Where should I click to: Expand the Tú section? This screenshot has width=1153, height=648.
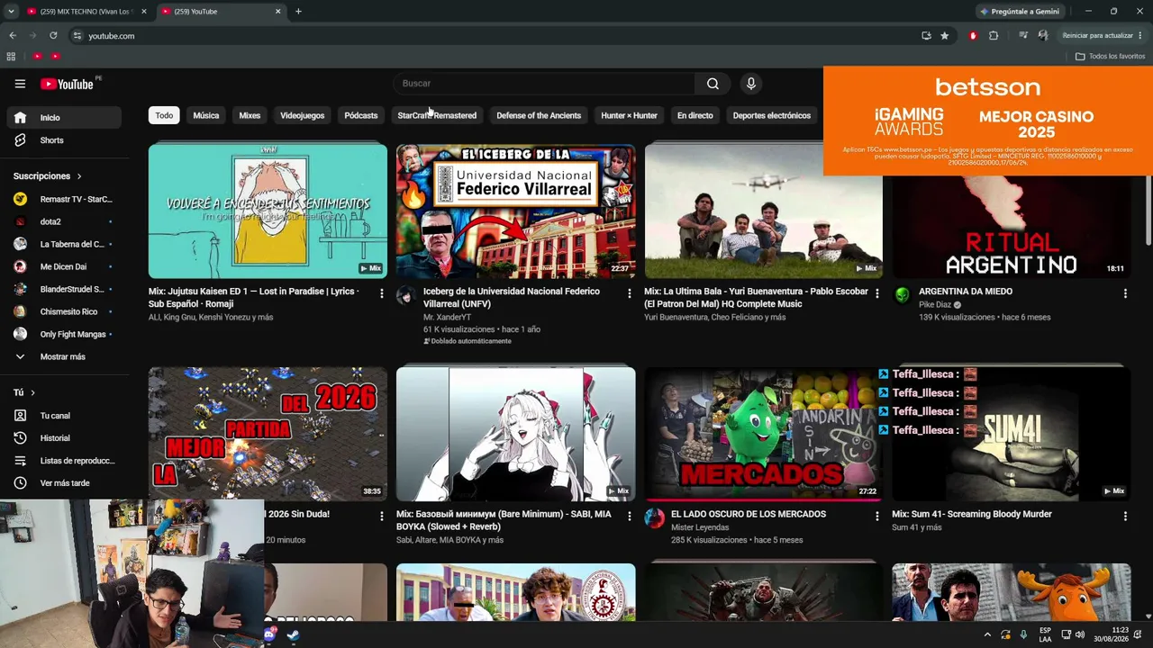[24, 393]
